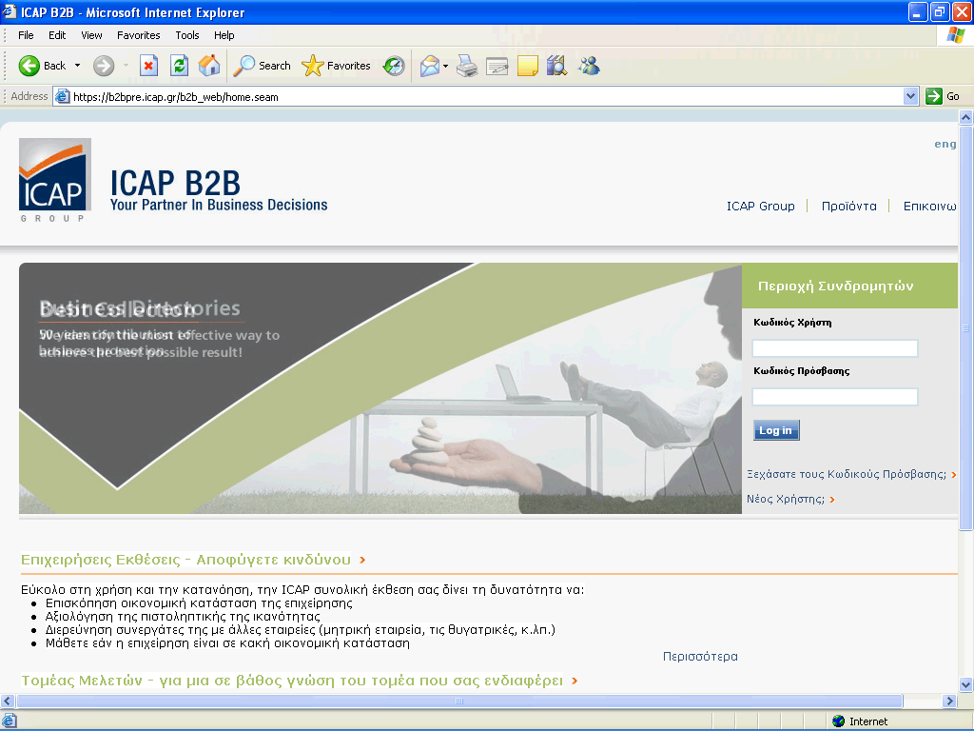Image resolution: width=974 pixels, height=731 pixels.
Task: Click the vertical scrollbar down arrow
Action: [x=965, y=685]
